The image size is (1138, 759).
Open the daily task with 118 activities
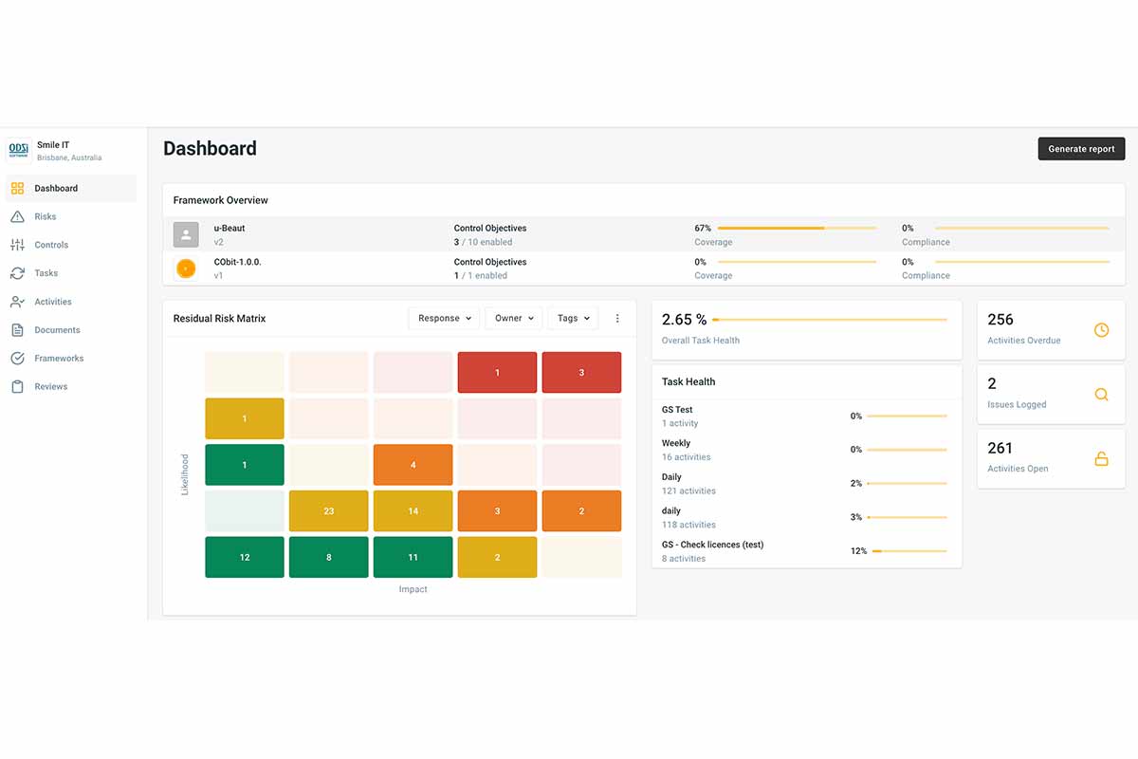click(806, 517)
